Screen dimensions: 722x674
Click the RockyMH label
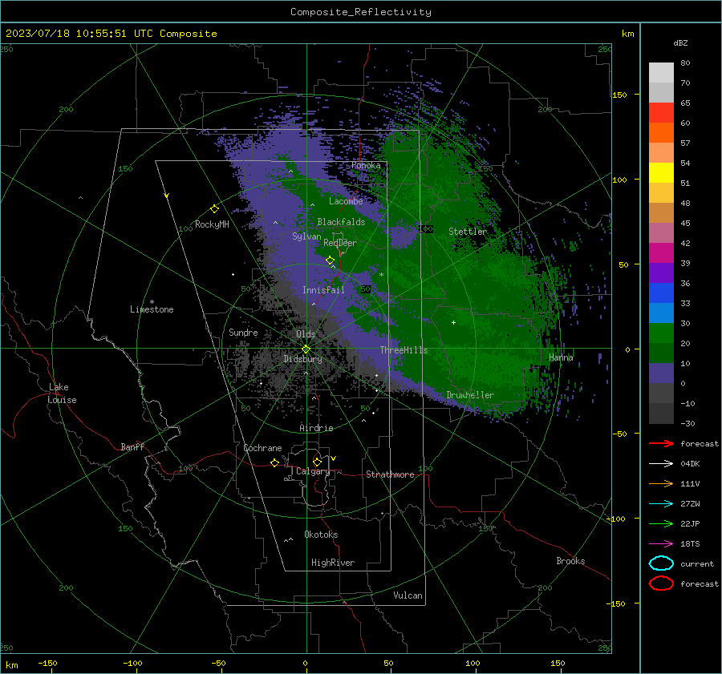[212, 224]
